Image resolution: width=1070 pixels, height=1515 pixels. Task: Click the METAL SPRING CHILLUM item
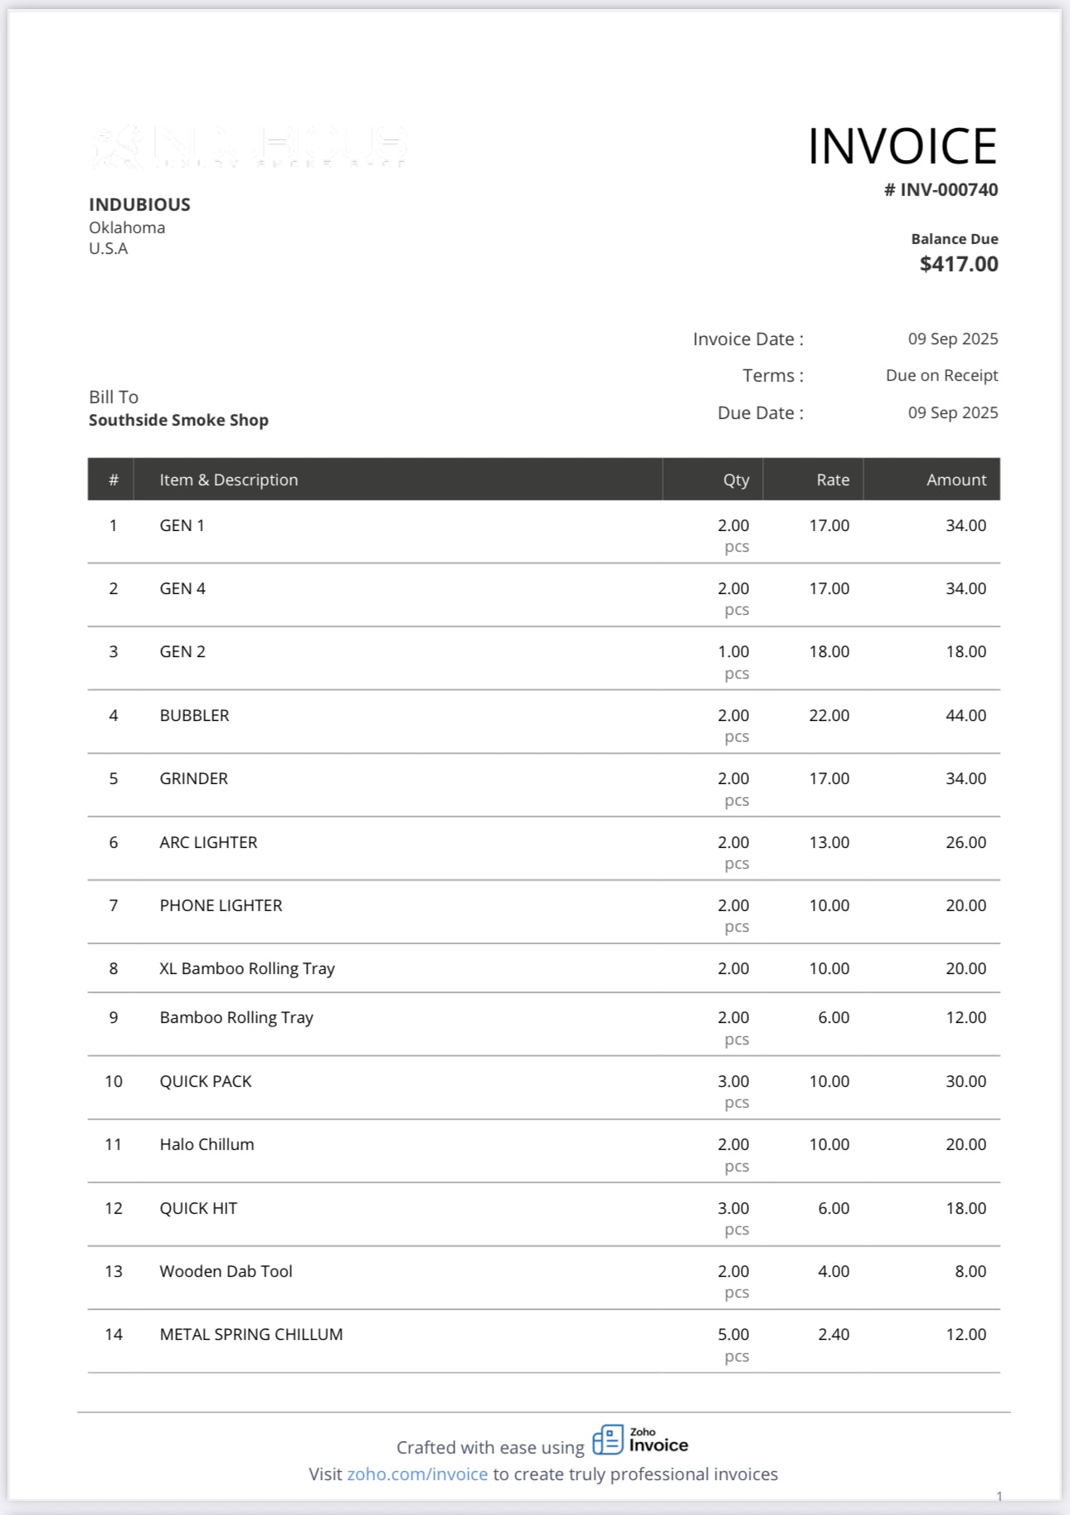point(251,1334)
